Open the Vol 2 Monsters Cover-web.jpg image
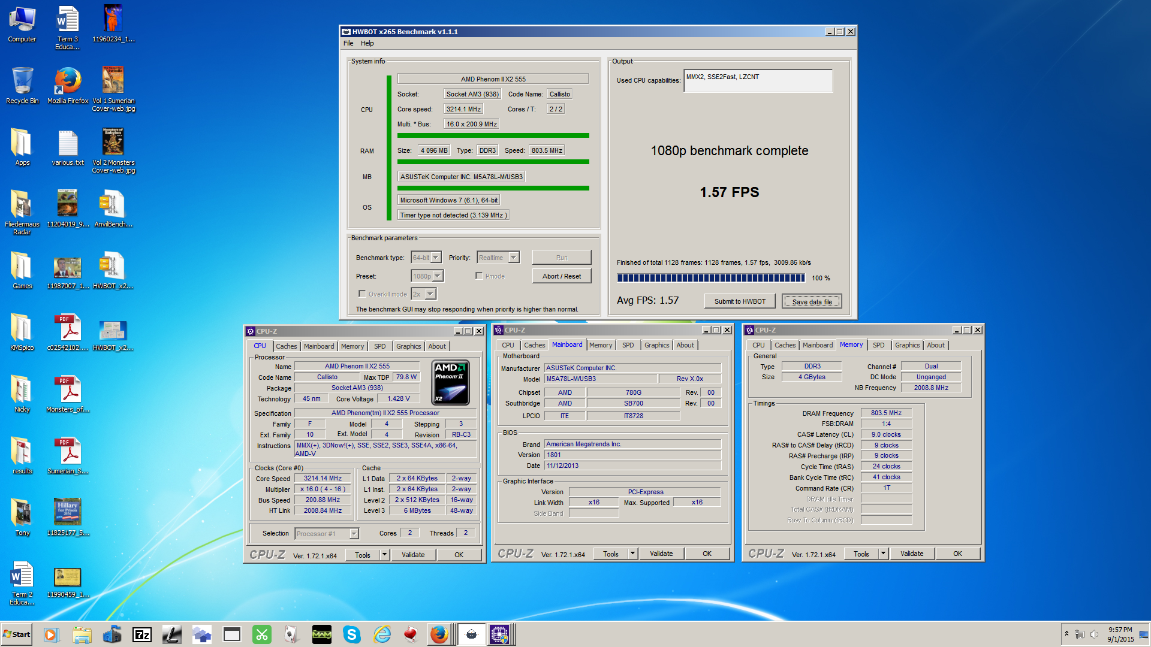The height and width of the screenshot is (647, 1151). [113, 150]
